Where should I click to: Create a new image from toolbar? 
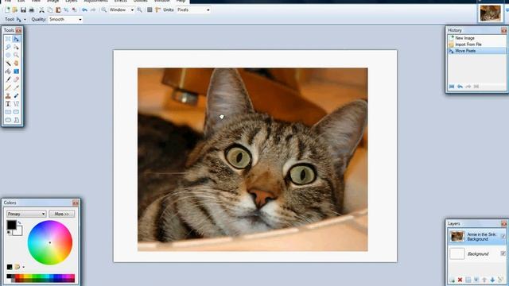[x=7, y=10]
